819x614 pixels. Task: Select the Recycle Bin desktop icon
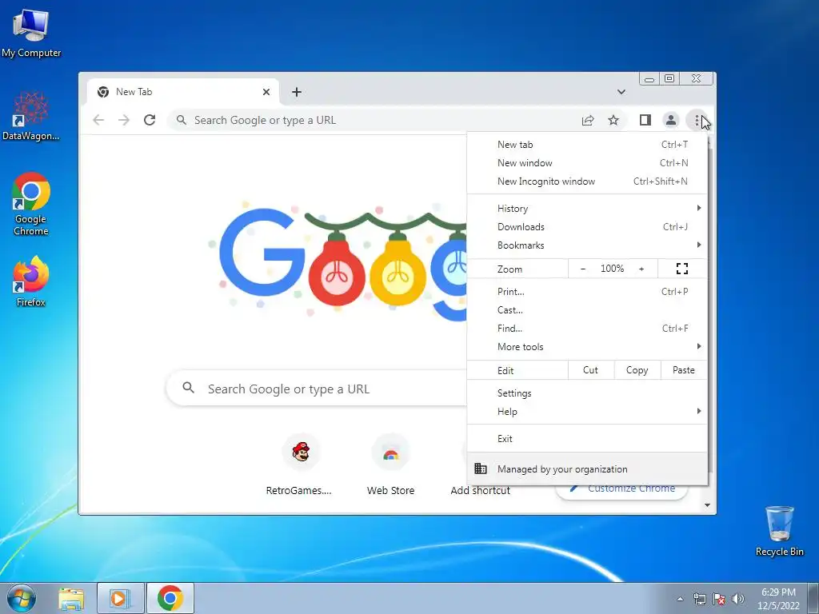(780, 531)
